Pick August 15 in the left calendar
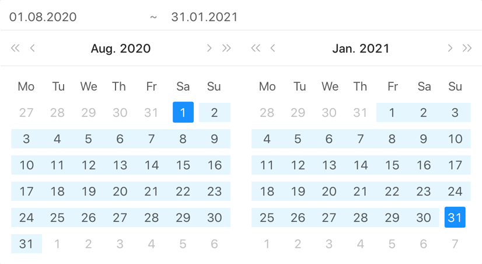 coord(183,165)
